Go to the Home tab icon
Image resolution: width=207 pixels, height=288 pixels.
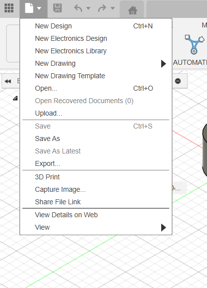[x=132, y=10]
